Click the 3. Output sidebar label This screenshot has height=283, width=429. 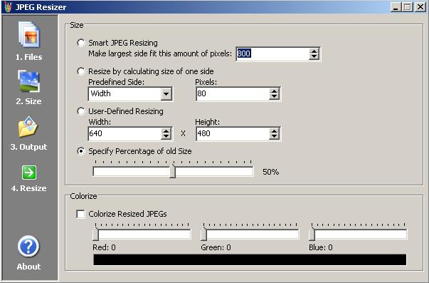[28, 147]
